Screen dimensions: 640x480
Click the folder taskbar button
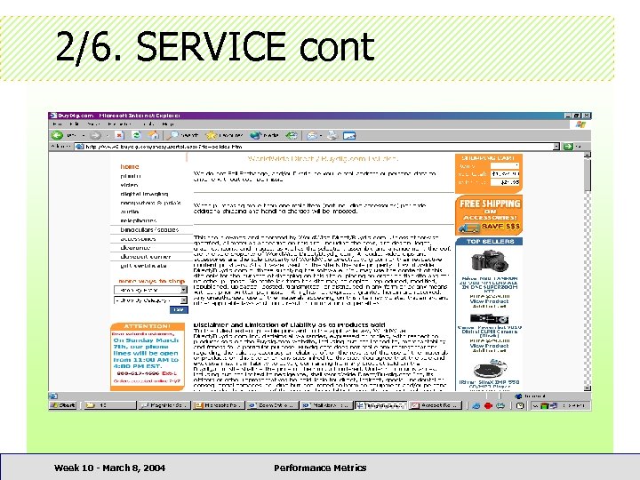[x=109, y=405]
